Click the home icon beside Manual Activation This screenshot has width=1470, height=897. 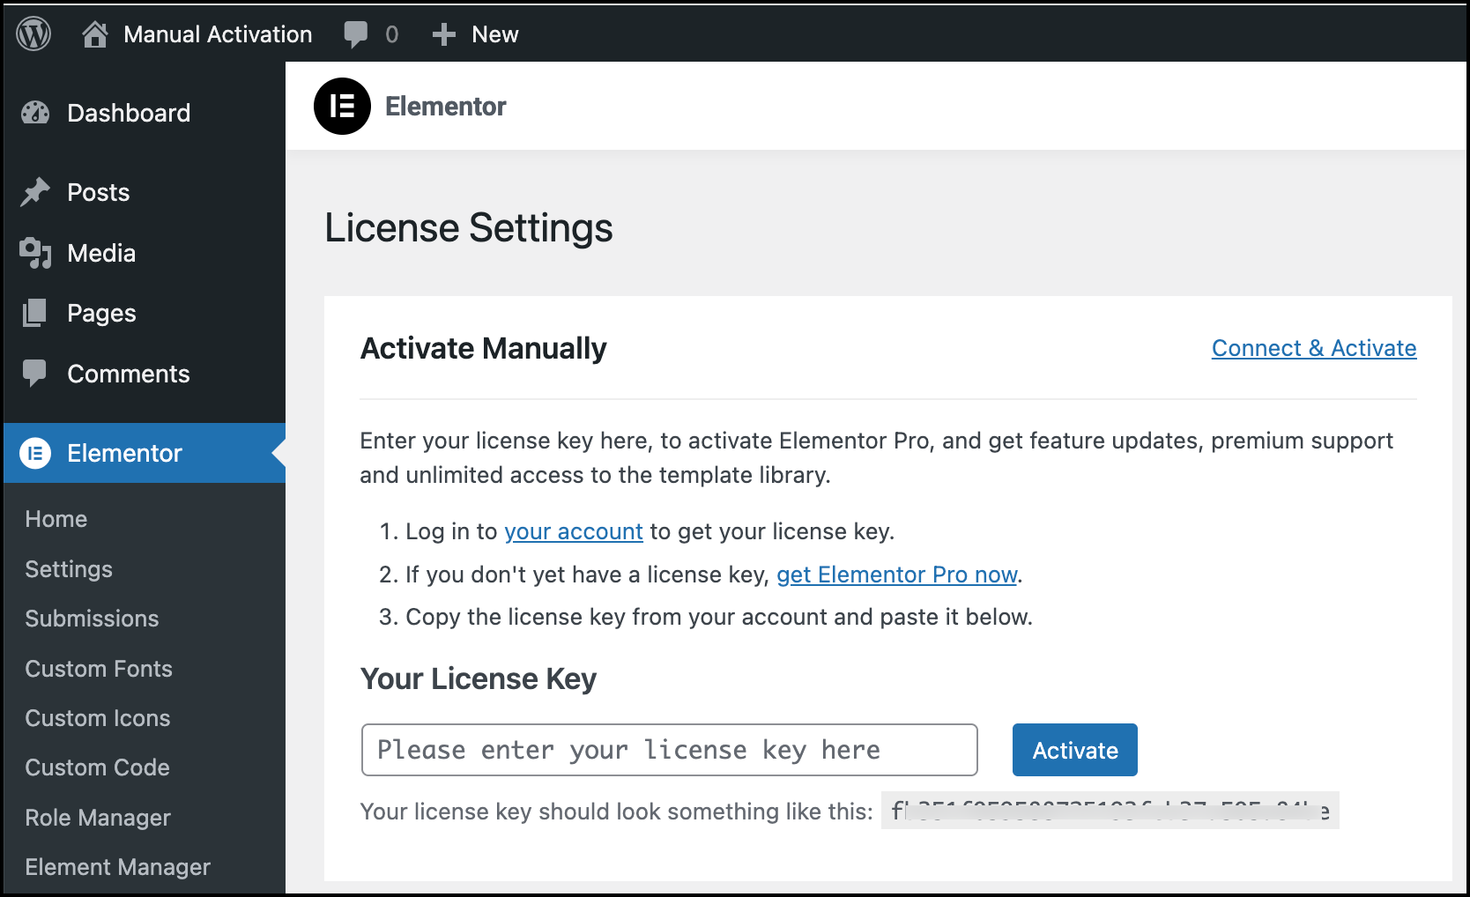click(94, 34)
